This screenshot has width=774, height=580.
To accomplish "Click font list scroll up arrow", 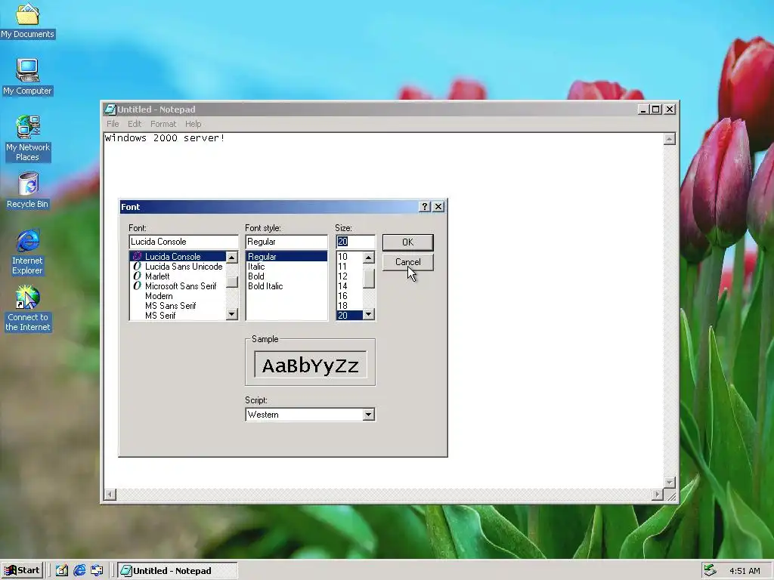I will (231, 257).
